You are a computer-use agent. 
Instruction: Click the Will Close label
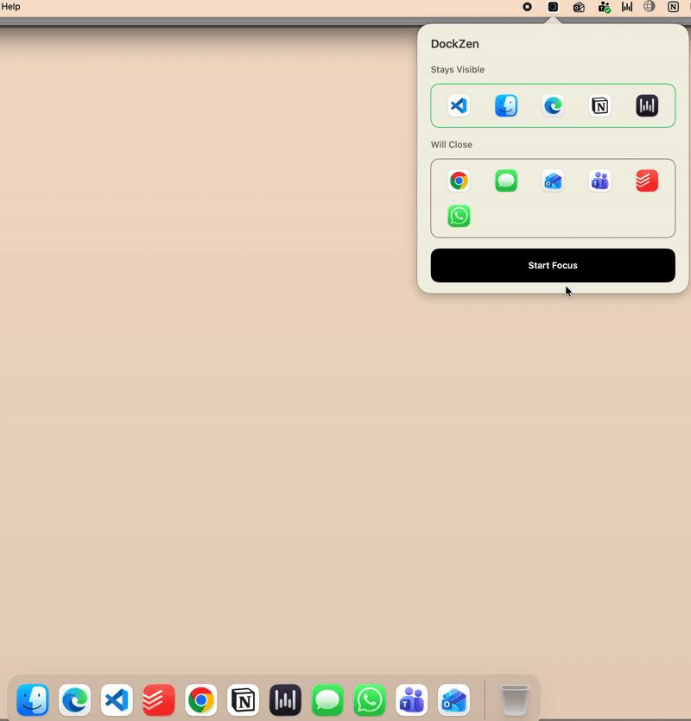point(452,144)
